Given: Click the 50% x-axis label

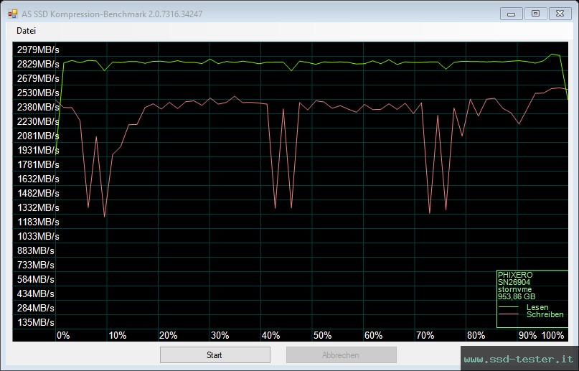Looking at the screenshot, I should point(322,335).
